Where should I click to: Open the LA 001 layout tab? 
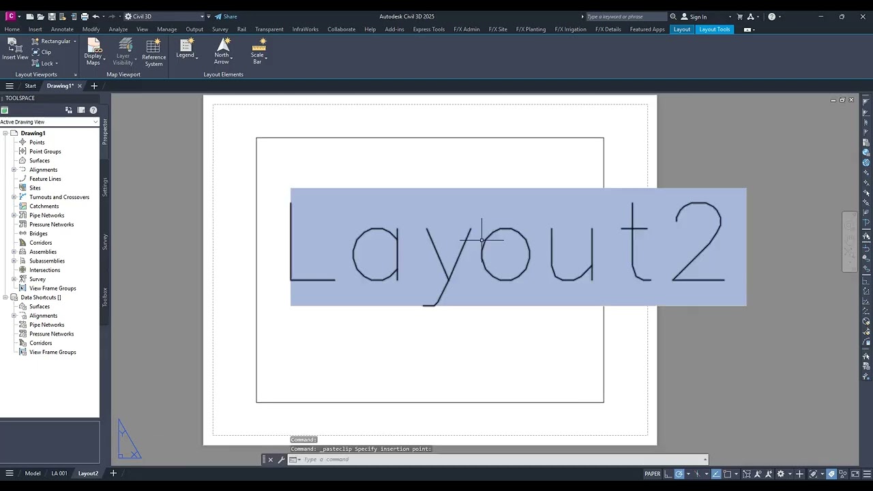pos(59,473)
